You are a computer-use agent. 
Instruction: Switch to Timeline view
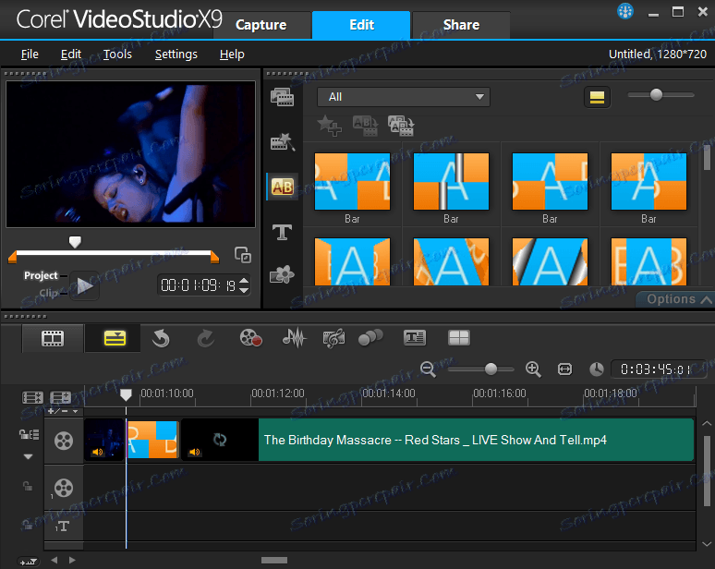coord(115,338)
